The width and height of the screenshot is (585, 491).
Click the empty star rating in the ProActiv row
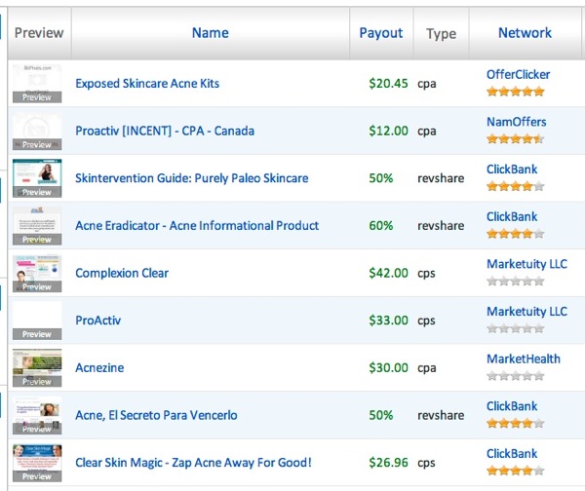click(x=516, y=328)
